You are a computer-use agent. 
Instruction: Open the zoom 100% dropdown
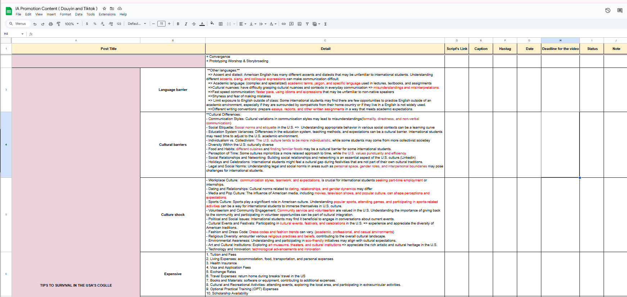point(72,24)
